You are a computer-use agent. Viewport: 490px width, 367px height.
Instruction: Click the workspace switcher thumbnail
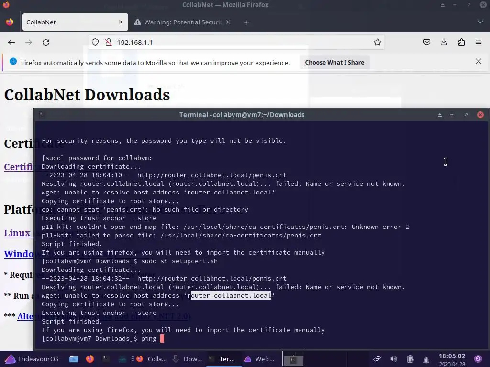[293, 358]
